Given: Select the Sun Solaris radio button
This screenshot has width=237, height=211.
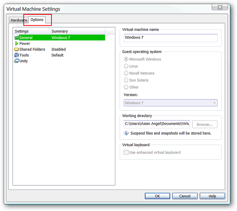Looking at the screenshot, I should coord(126,80).
